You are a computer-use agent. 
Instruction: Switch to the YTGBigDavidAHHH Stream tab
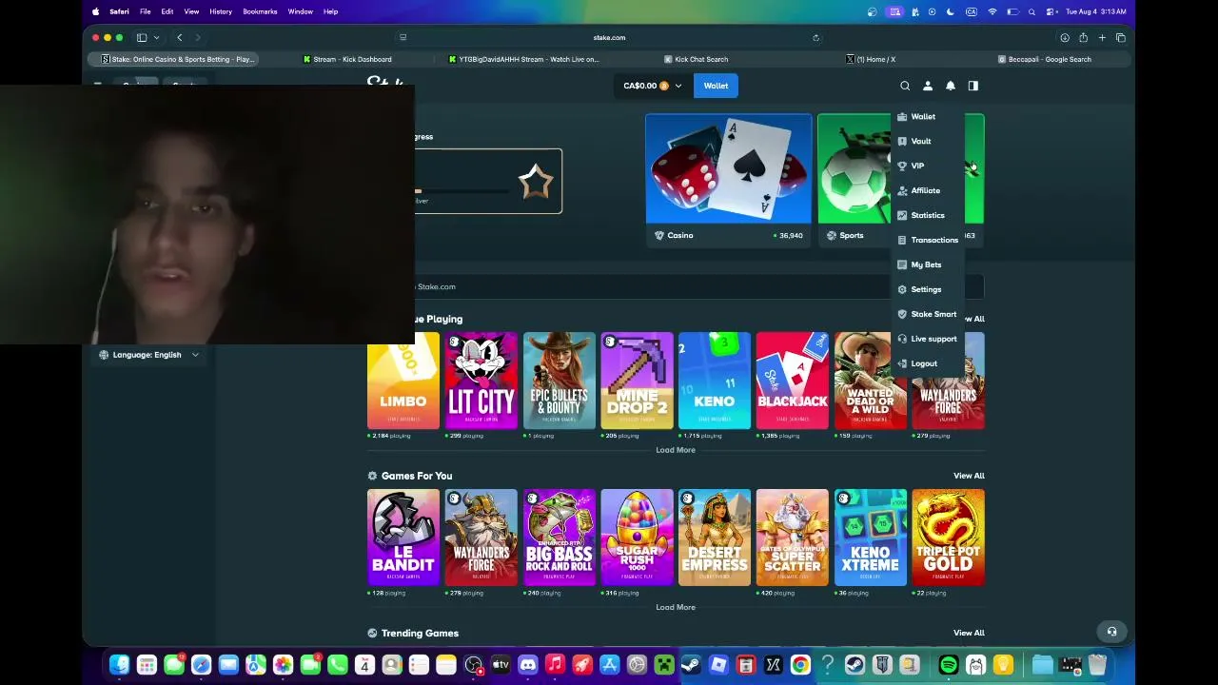(523, 59)
